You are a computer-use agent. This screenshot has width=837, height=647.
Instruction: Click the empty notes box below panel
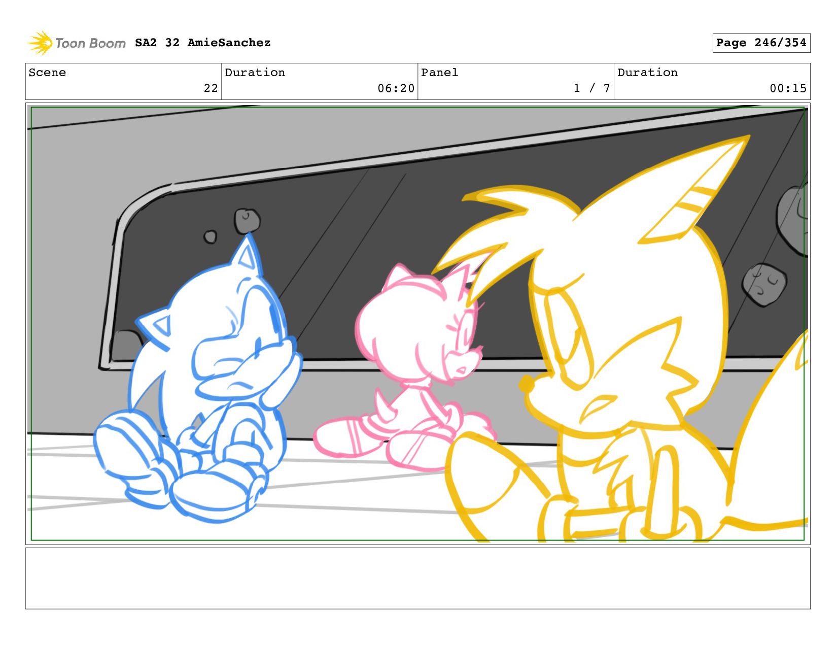417,578
